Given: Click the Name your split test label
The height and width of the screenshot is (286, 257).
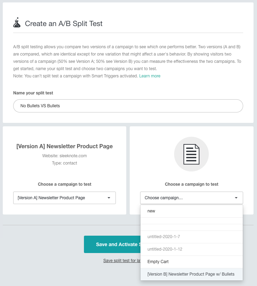Looking at the screenshot, I should point(33,93).
